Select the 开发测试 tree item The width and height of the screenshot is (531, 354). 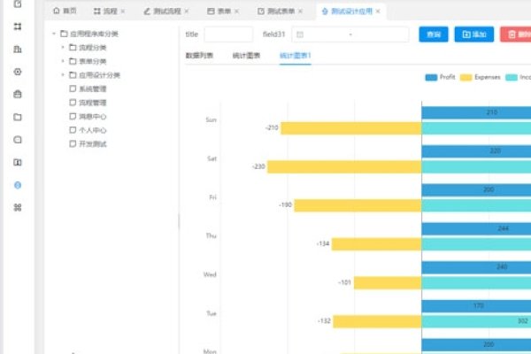pyautogui.click(x=92, y=144)
